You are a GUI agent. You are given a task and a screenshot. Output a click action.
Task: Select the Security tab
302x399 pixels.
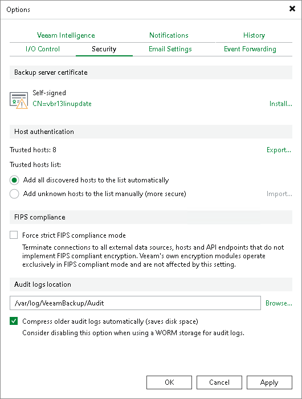pos(104,49)
